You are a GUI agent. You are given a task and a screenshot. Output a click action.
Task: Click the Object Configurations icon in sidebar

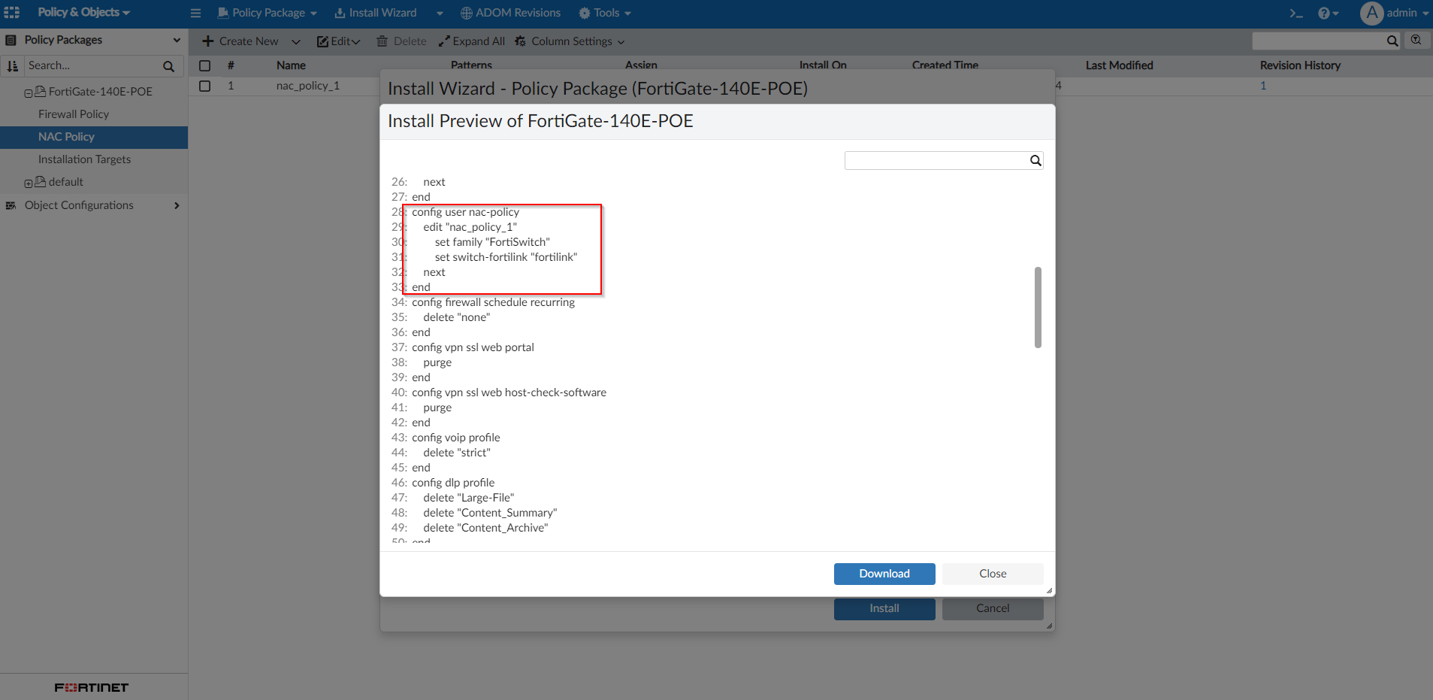11,205
